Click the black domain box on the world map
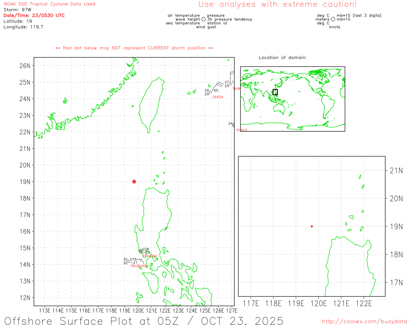This screenshot has width=407, height=325. pyautogui.click(x=275, y=92)
